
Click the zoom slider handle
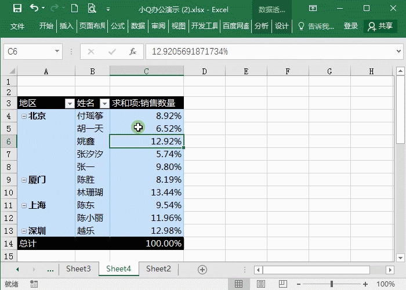click(x=331, y=284)
